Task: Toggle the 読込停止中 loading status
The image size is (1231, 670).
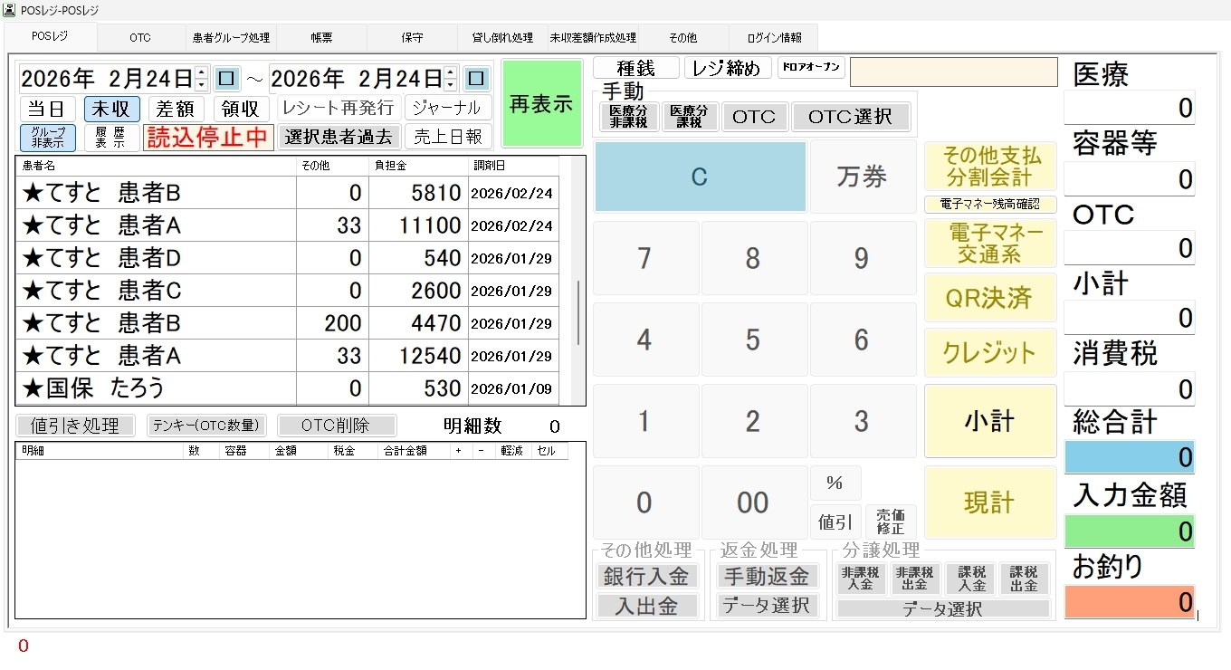Action: point(208,138)
